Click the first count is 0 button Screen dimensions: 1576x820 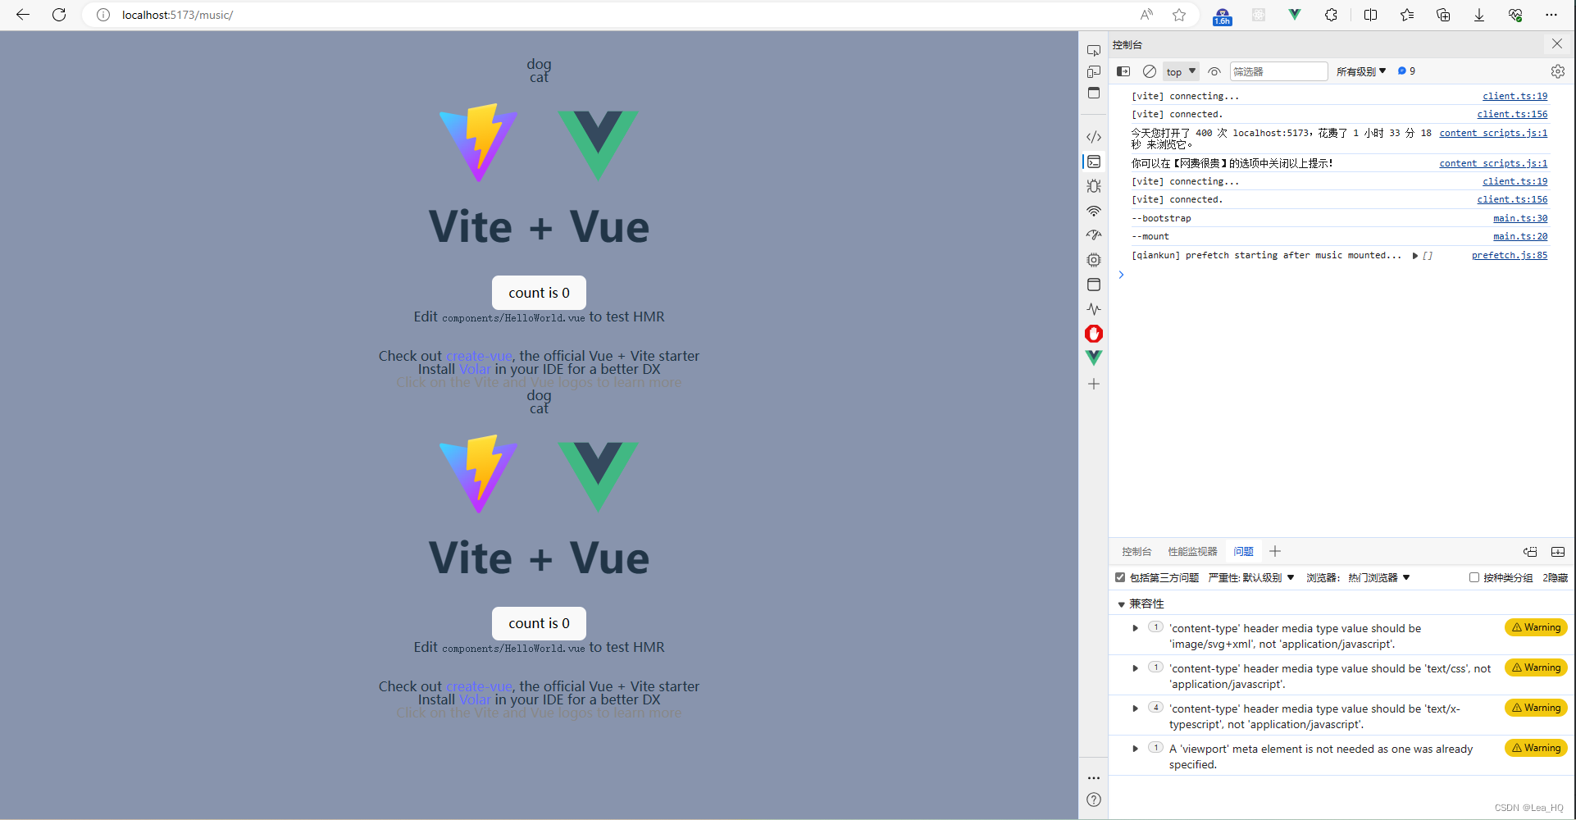pyautogui.click(x=539, y=293)
